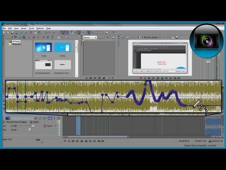The height and width of the screenshot is (170, 226).
Task: Click Go to Start in preview transport
Action: pos(166,78)
